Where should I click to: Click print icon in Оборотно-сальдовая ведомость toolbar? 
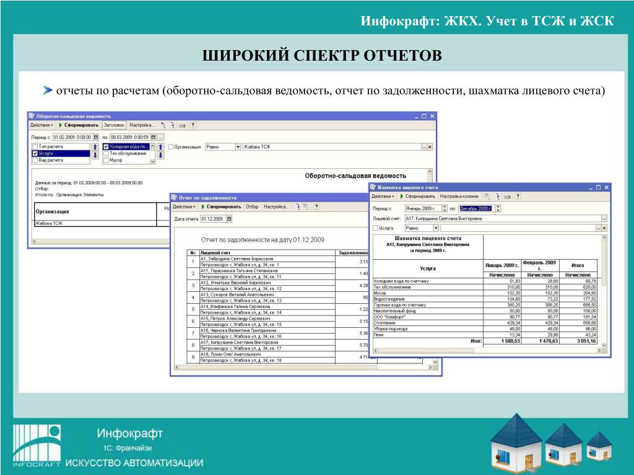pyautogui.click(x=183, y=125)
